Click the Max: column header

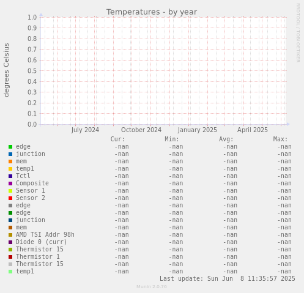(x=280, y=139)
